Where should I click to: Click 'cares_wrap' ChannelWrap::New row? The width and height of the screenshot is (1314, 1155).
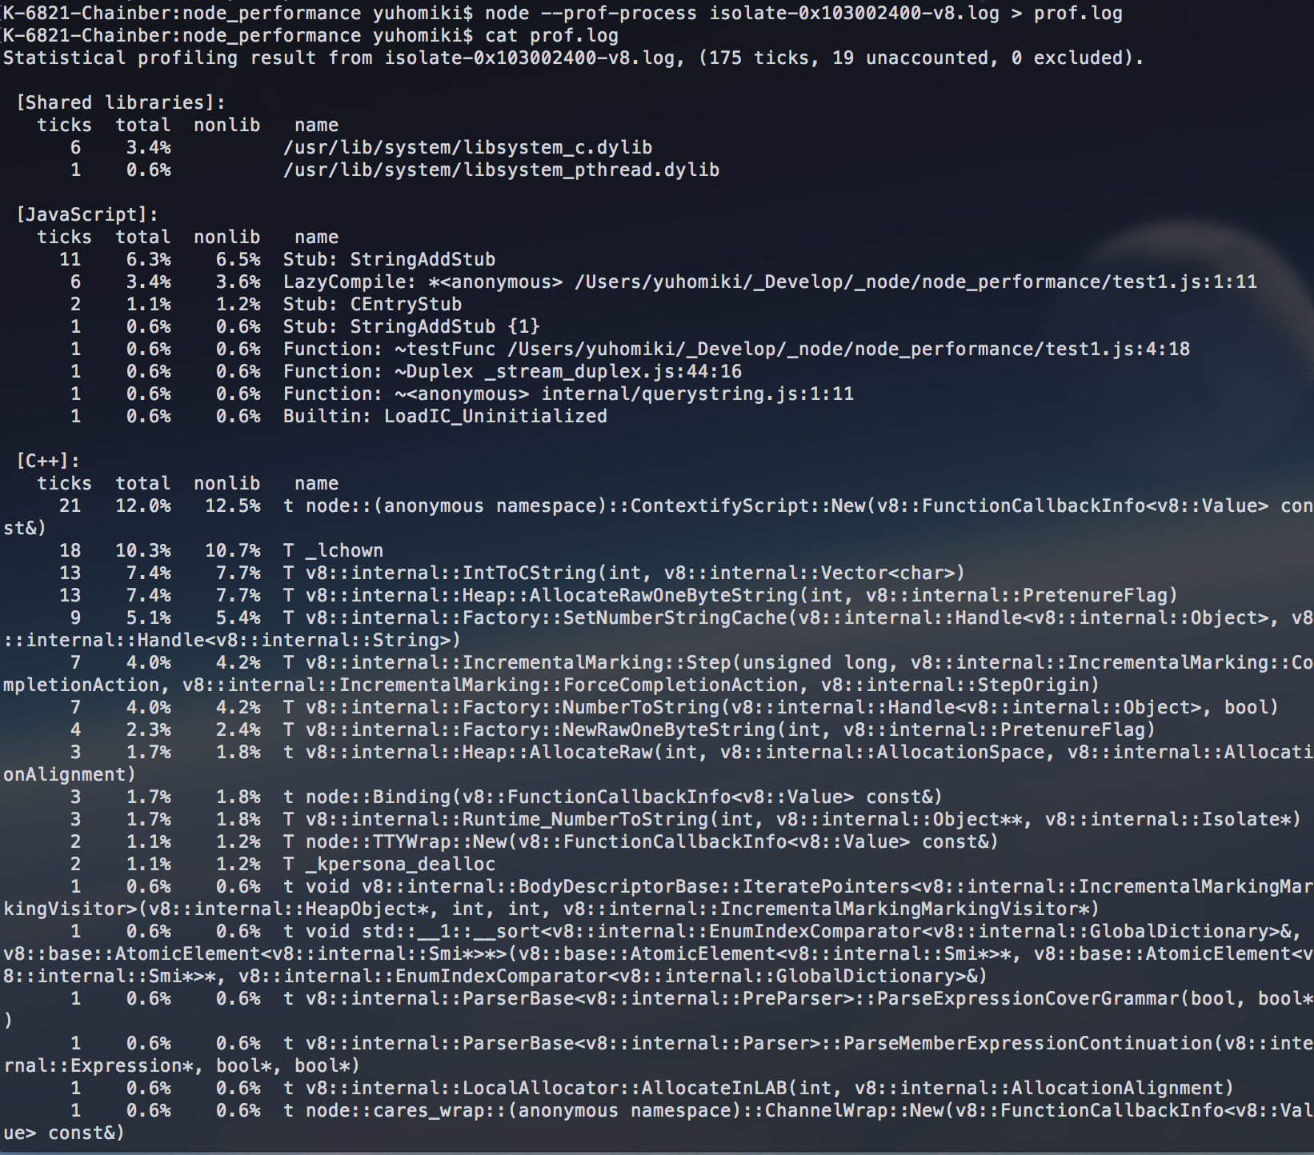tap(657, 1121)
